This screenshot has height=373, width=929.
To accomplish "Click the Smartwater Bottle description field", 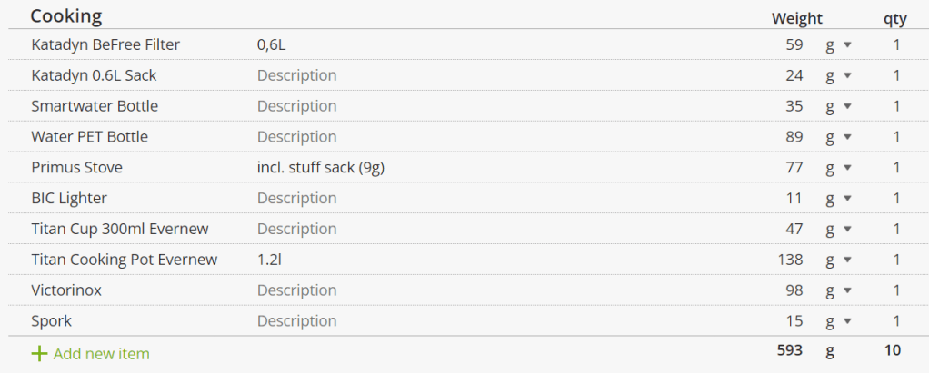I will click(296, 106).
